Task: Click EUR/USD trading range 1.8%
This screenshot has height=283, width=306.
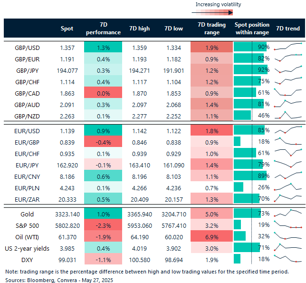Action: 212,130
